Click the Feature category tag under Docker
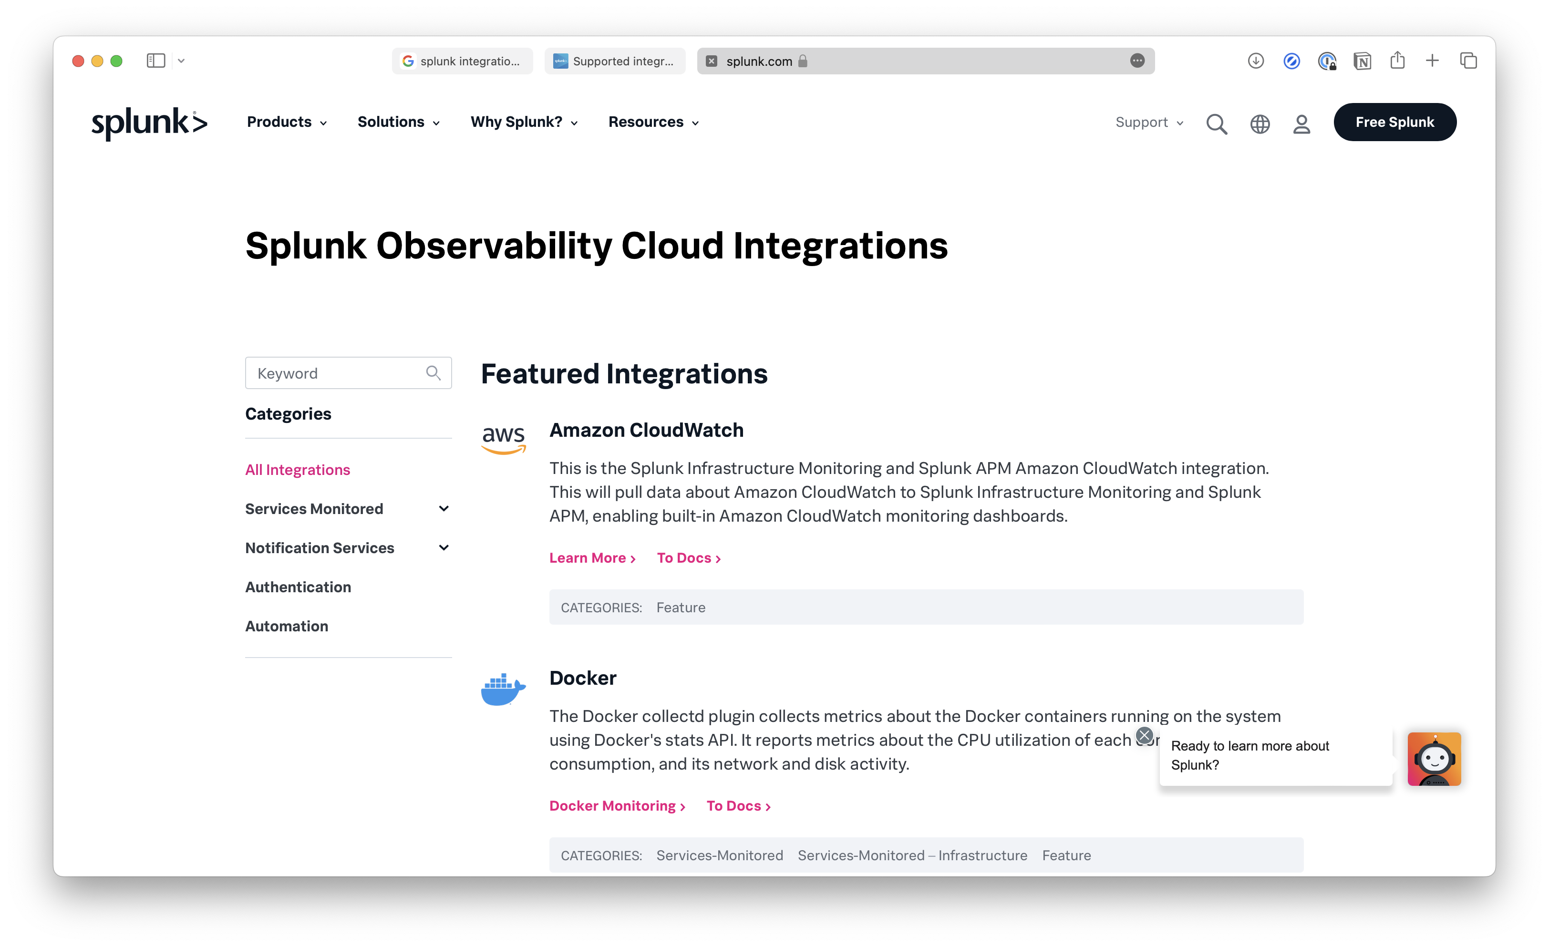 coord(1066,855)
